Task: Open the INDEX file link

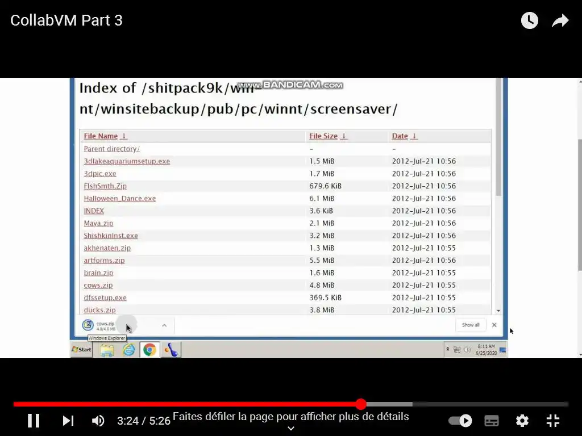Action: point(94,211)
